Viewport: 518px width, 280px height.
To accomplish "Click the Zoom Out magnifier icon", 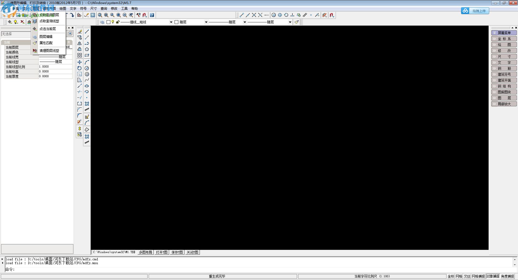I will click(125, 15).
